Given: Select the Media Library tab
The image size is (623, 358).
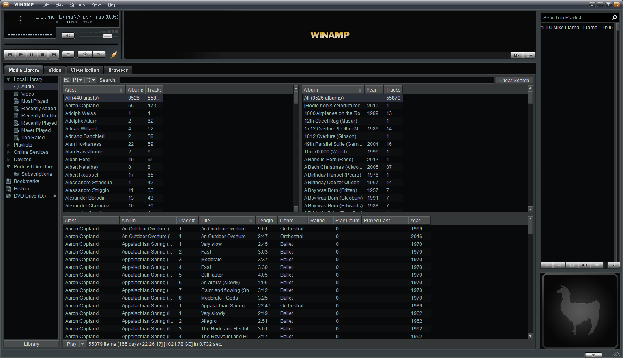Looking at the screenshot, I should click(x=24, y=70).
